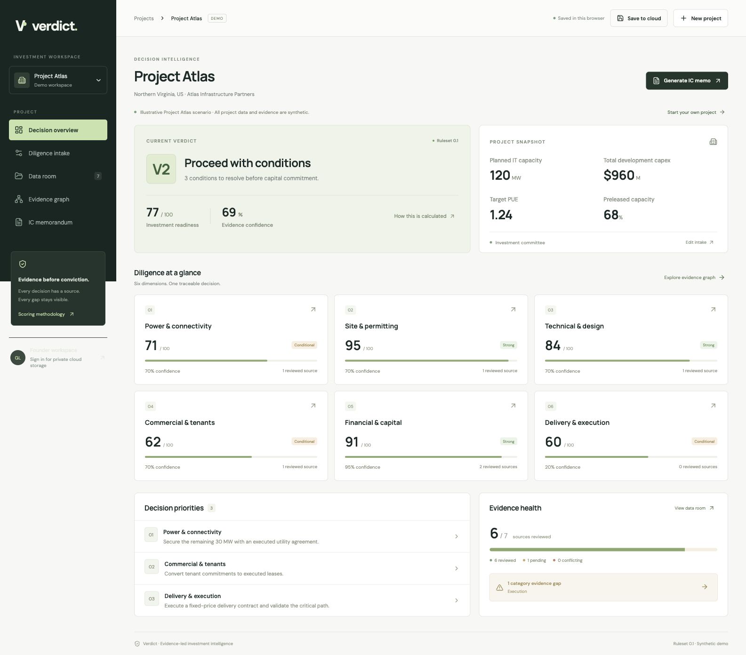Open Evidence graph in sidebar
Image resolution: width=746 pixels, height=655 pixels.
pos(58,199)
